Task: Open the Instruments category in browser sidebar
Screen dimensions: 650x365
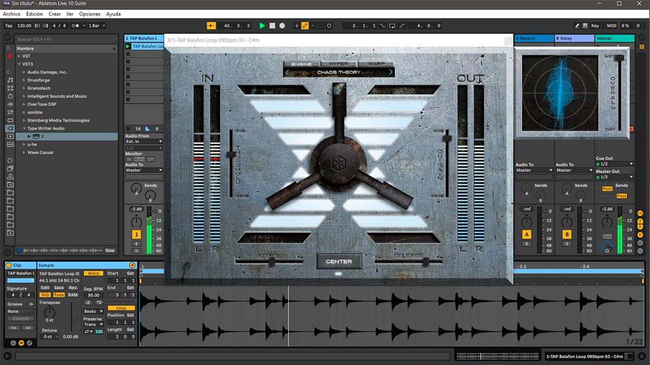Action: (10, 96)
